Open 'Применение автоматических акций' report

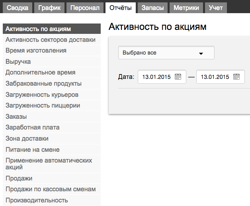point(52,164)
